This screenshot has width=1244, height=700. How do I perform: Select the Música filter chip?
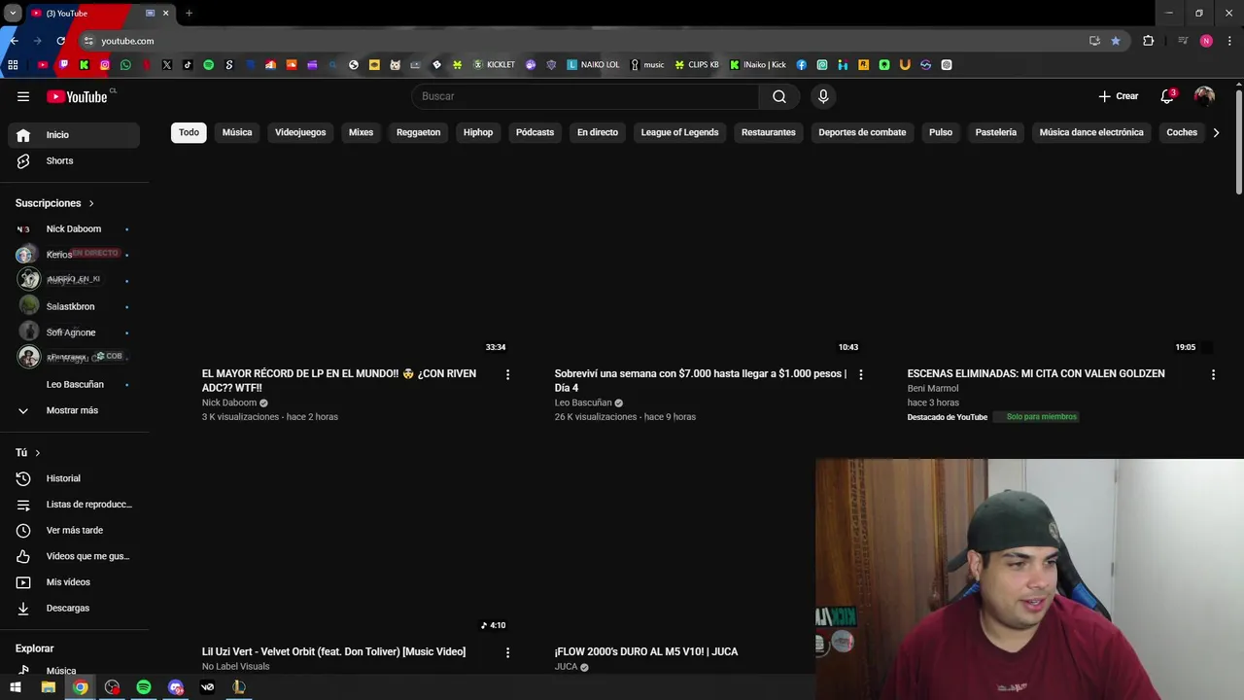tap(237, 132)
